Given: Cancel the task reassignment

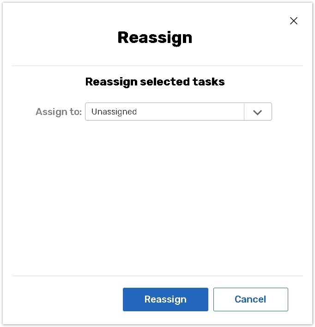Looking at the screenshot, I should tap(250, 299).
